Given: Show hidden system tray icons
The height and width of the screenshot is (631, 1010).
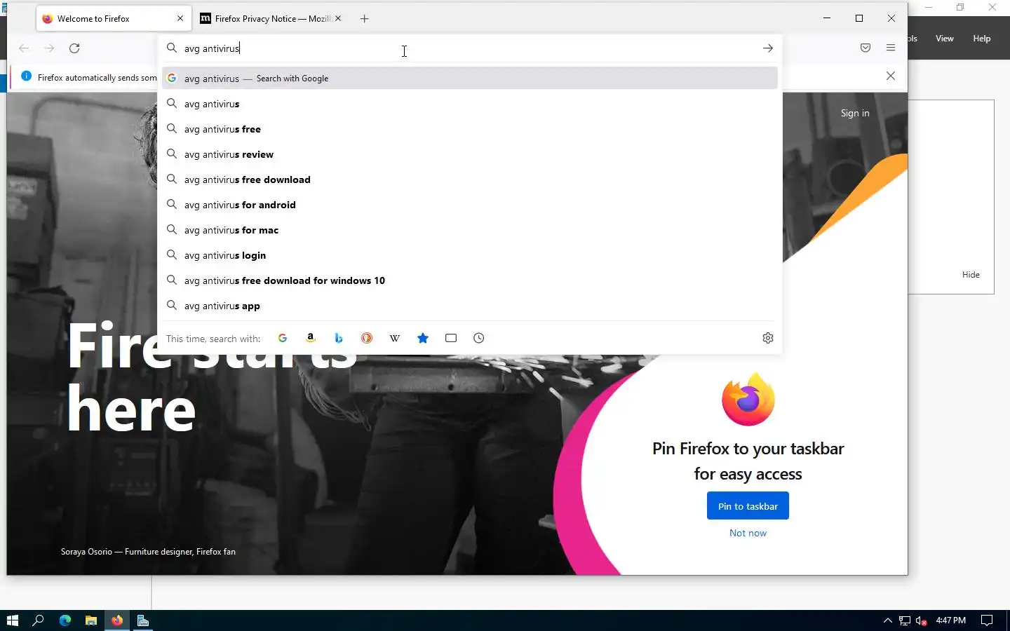Looking at the screenshot, I should point(887,620).
